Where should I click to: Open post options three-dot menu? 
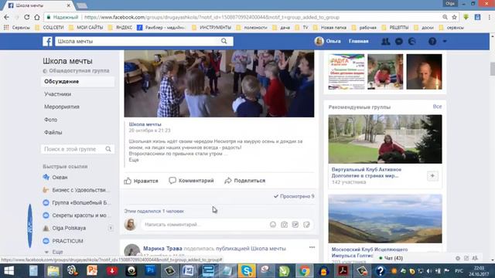tap(312, 247)
